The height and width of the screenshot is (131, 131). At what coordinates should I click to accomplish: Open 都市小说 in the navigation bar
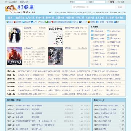tap(50, 17)
